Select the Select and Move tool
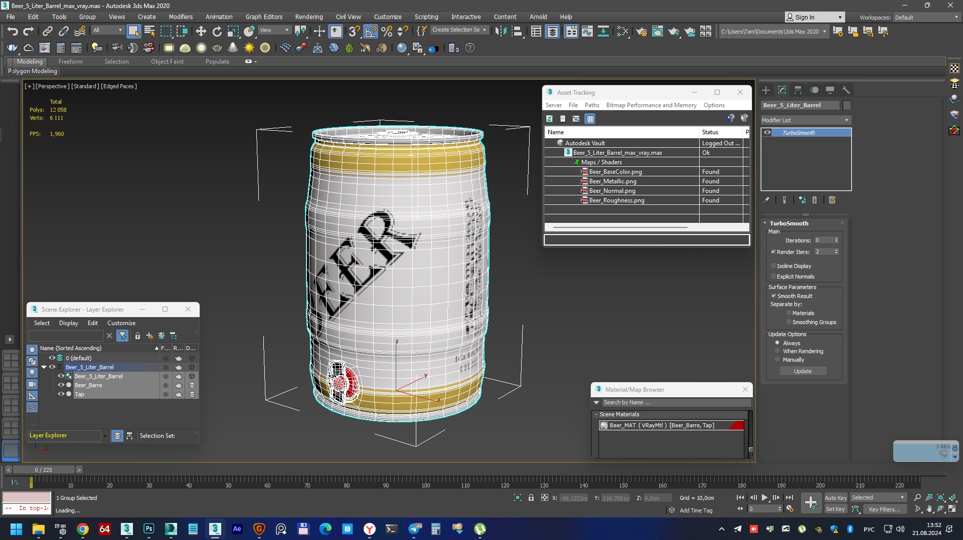This screenshot has height=540, width=963. pyautogui.click(x=201, y=31)
